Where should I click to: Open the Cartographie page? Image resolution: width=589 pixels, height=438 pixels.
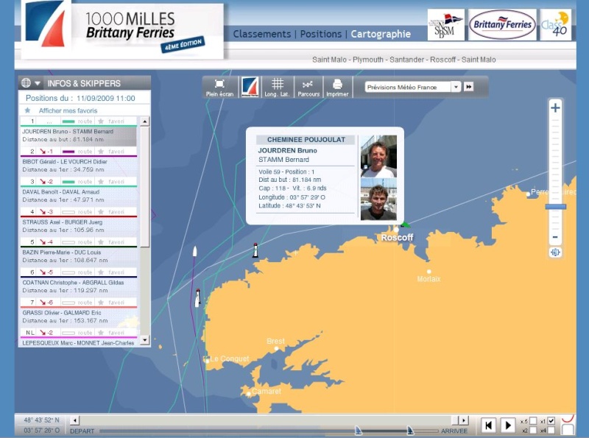pos(381,34)
